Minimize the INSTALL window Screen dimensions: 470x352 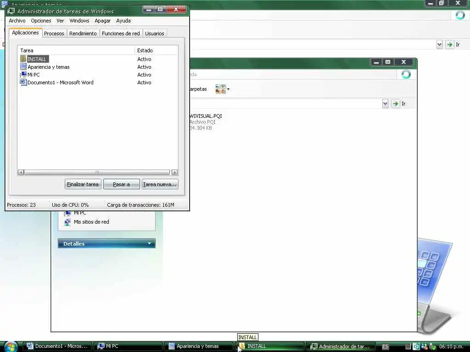click(376, 62)
